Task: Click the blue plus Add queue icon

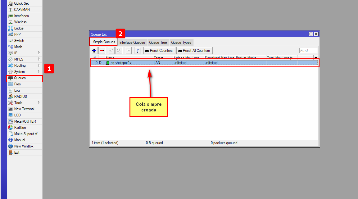Action: click(94, 51)
